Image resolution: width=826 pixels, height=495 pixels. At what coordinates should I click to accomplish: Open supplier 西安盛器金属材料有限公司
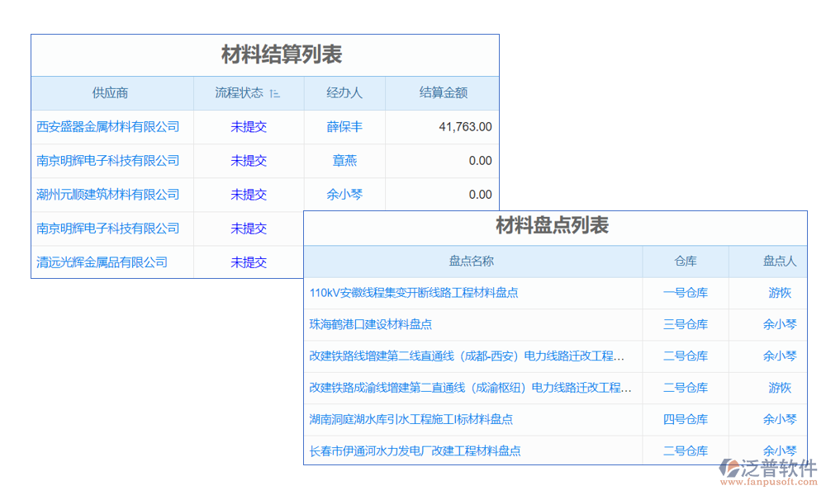coord(108,127)
